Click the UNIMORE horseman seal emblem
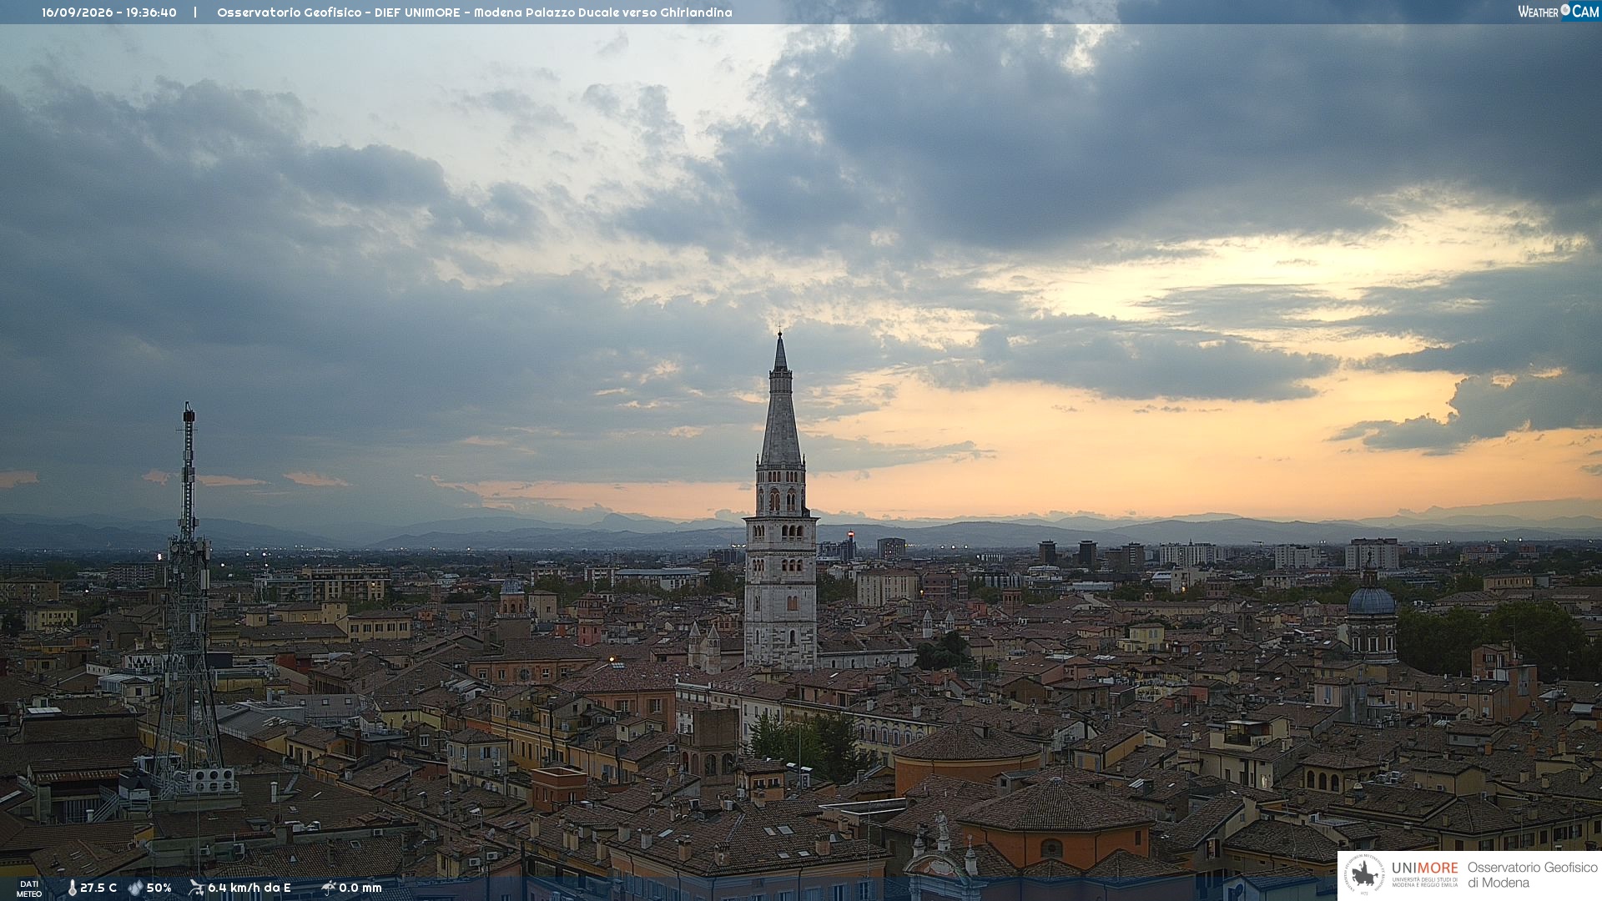This screenshot has width=1602, height=901. point(1364,875)
